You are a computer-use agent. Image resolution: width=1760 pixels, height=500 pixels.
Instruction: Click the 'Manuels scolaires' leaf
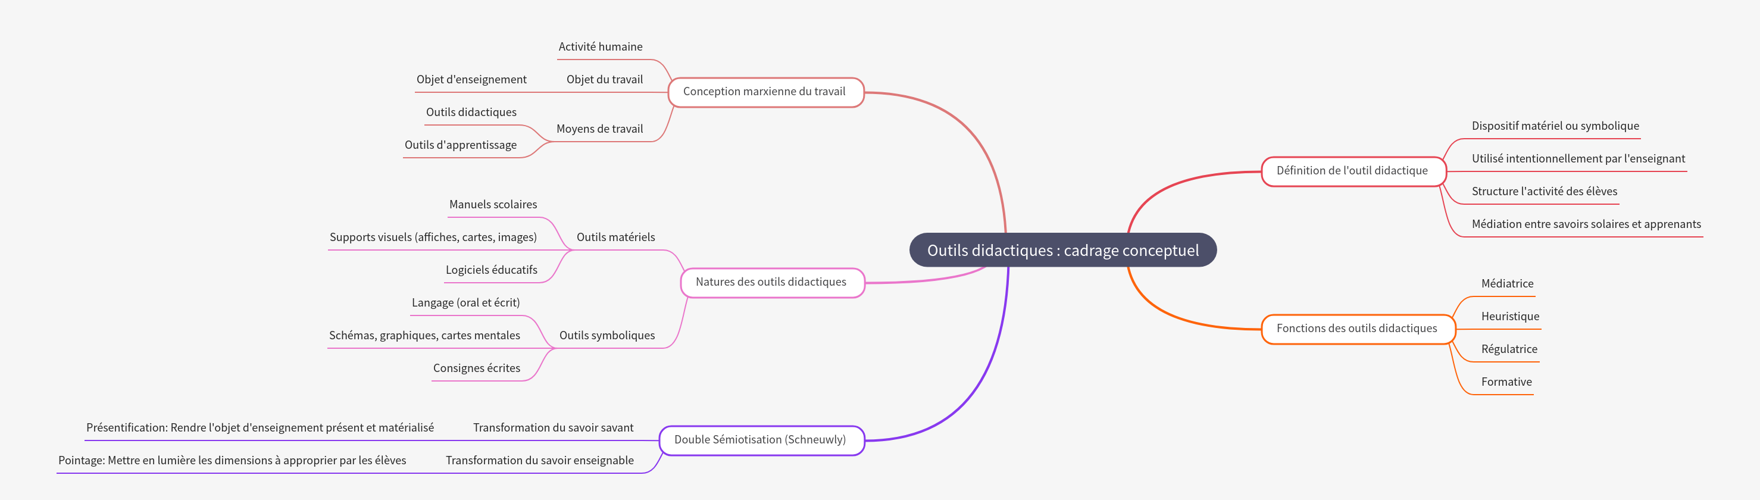click(x=493, y=204)
